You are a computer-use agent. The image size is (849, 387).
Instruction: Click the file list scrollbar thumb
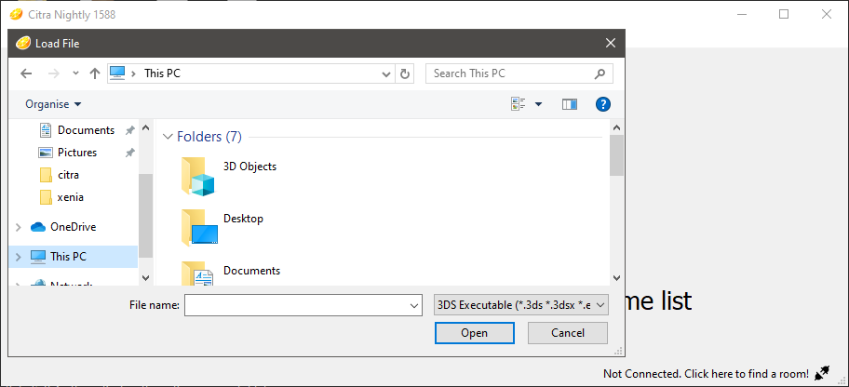point(616,155)
